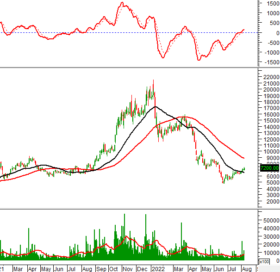The height and width of the screenshot is (272, 280).
Task: Click the Dec month label on time axis
Action: pos(143,268)
